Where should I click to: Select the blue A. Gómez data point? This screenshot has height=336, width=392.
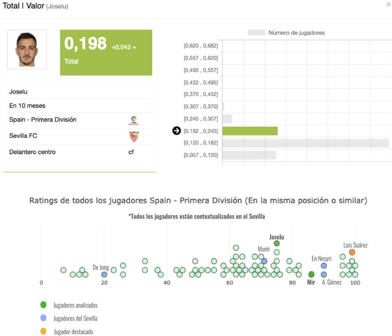click(x=324, y=275)
